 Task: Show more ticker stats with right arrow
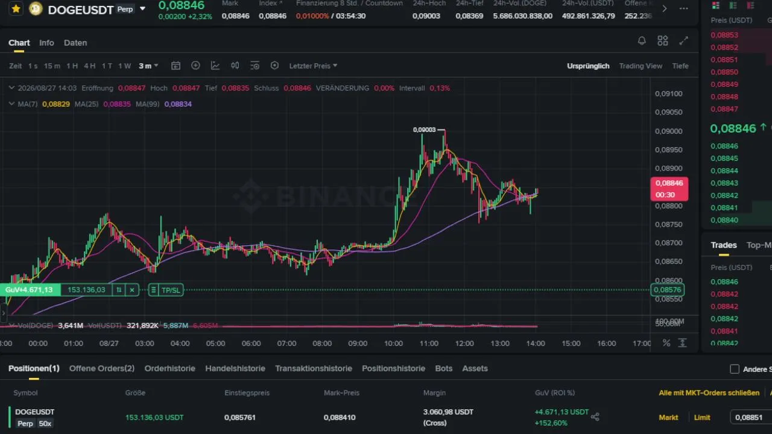pos(665,8)
